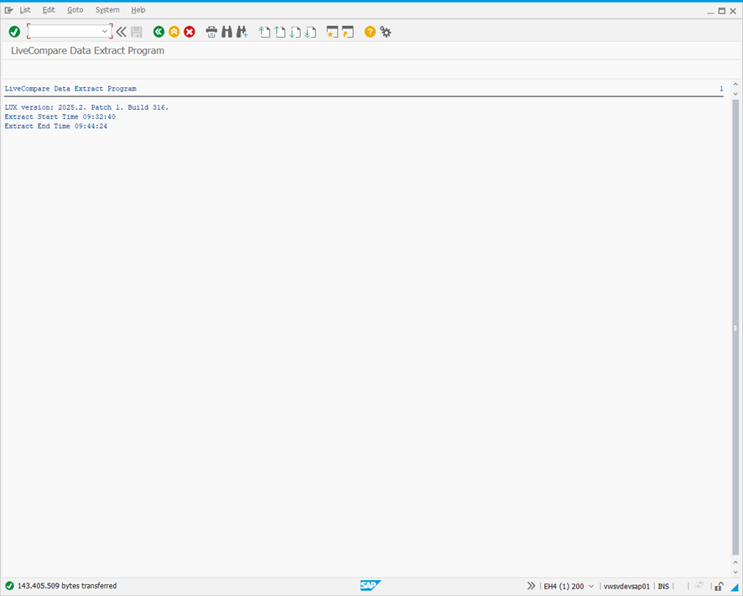Exit the report via the yellow arrow icon
This screenshot has width=743, height=596.
(174, 31)
